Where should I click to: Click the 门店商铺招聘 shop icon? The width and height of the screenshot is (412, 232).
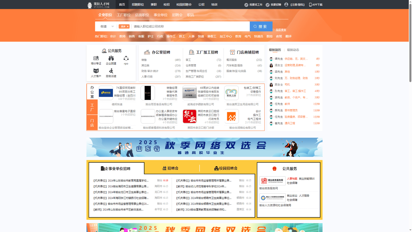[x=232, y=52]
